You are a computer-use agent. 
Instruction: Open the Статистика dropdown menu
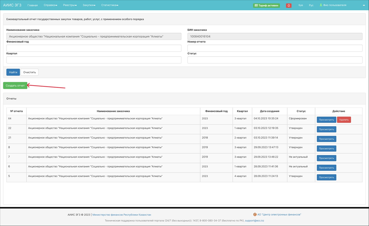point(110,5)
